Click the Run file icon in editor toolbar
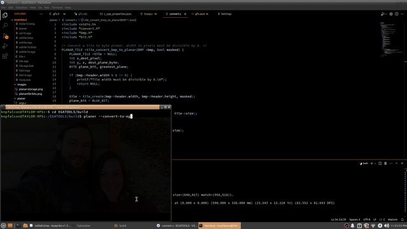The image size is (407, 229). click(x=382, y=14)
